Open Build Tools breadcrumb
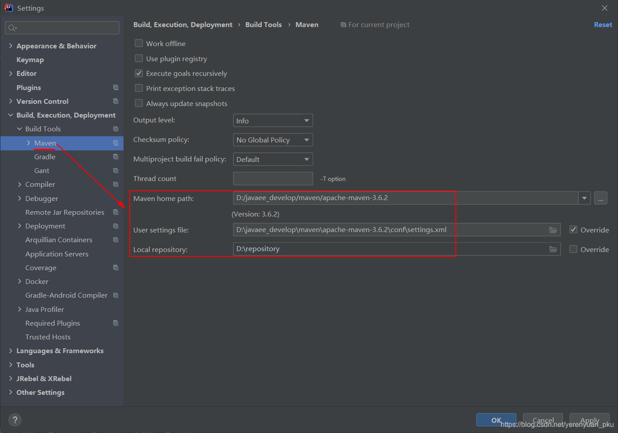 (x=263, y=25)
